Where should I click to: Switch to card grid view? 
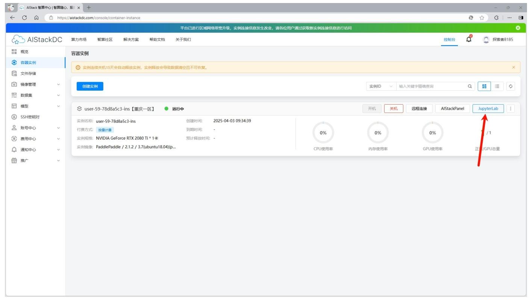(484, 86)
